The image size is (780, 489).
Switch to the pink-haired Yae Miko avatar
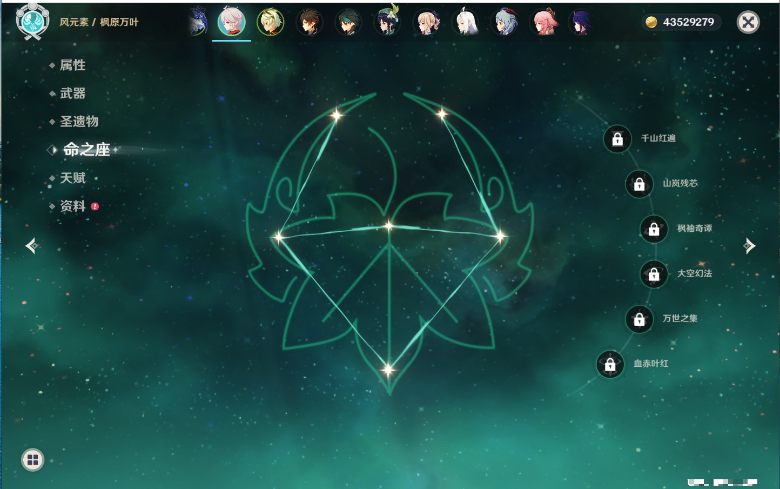point(544,22)
